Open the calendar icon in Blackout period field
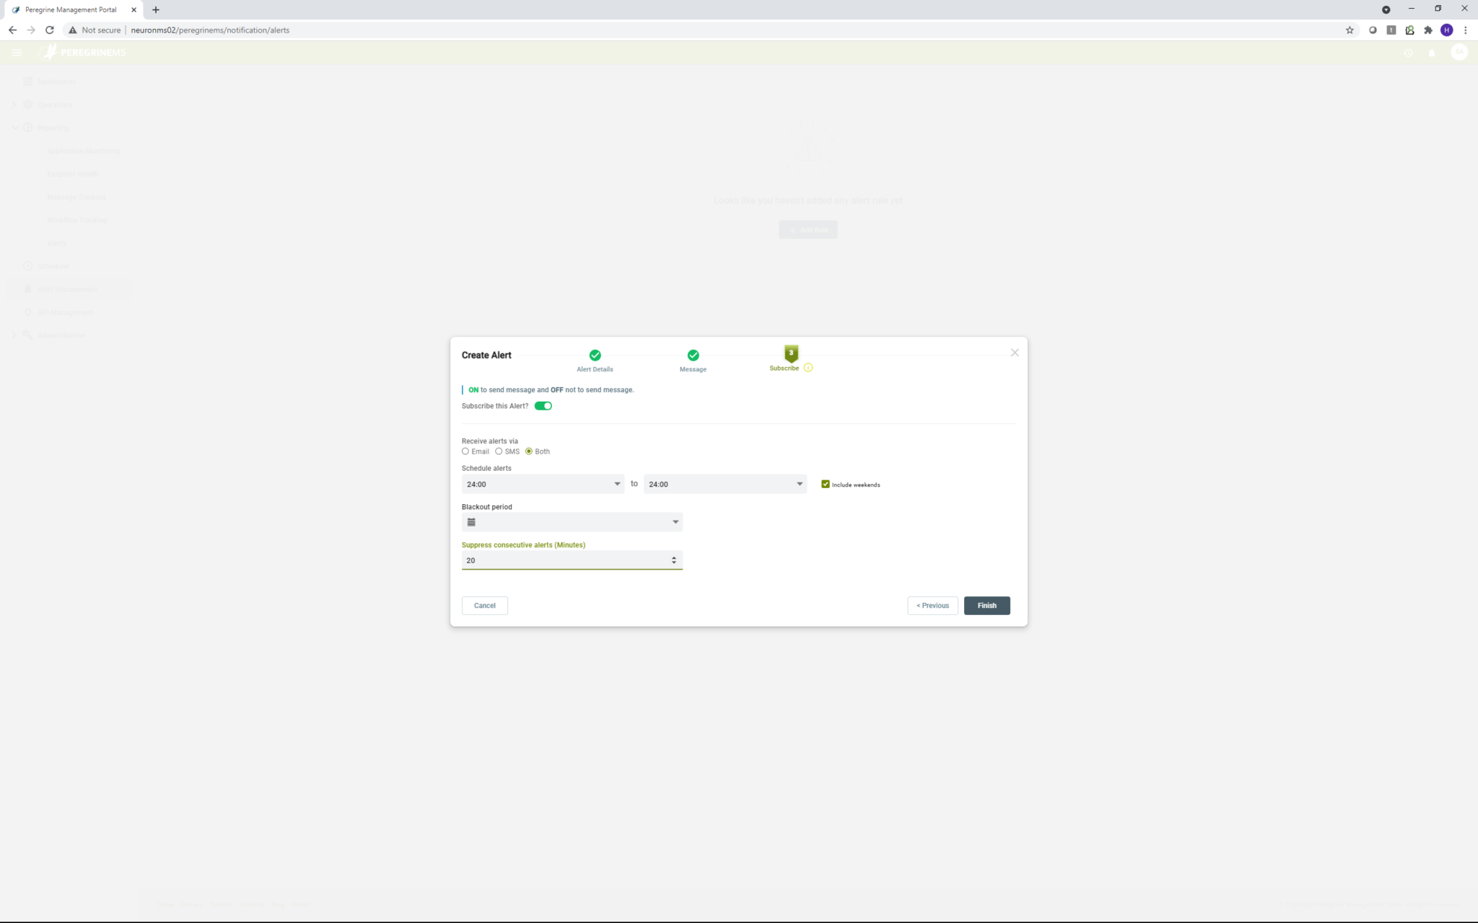1478x923 pixels. (x=472, y=521)
